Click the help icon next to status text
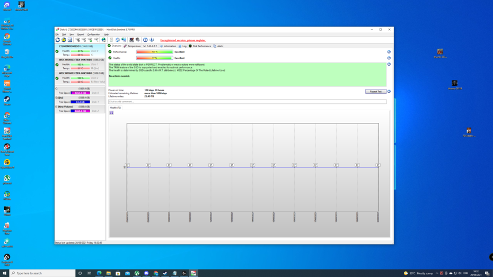Image resolution: width=493 pixels, height=277 pixels. (x=389, y=65)
